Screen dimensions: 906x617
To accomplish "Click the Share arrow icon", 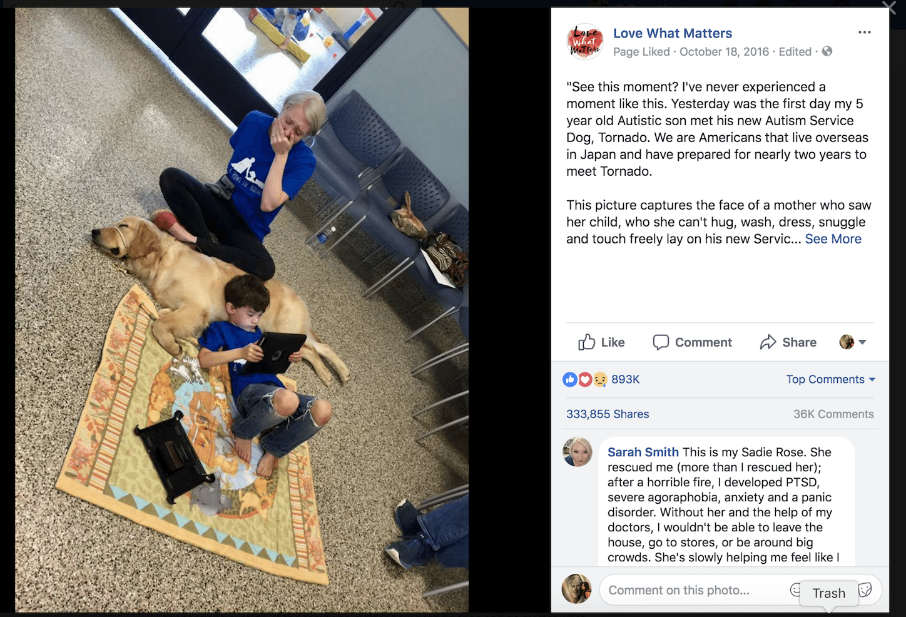I will tap(768, 342).
